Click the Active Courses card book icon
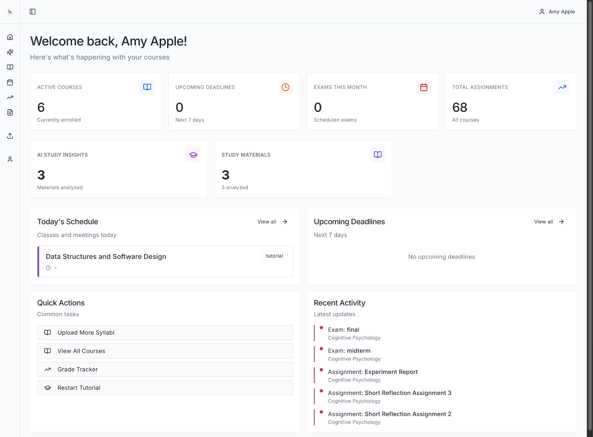This screenshot has height=437, width=593. pyautogui.click(x=147, y=87)
